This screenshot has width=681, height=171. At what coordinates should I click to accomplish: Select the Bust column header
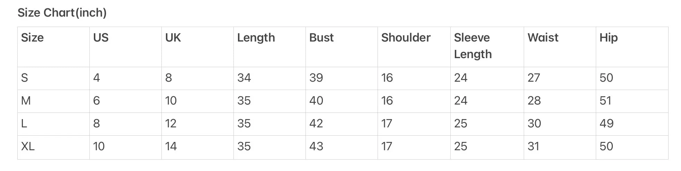pos(321,37)
